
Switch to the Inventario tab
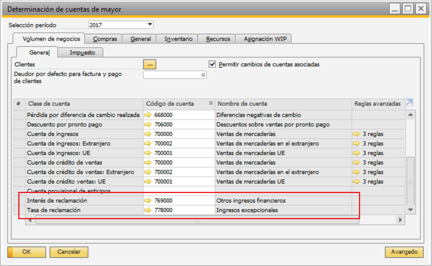tap(178, 39)
